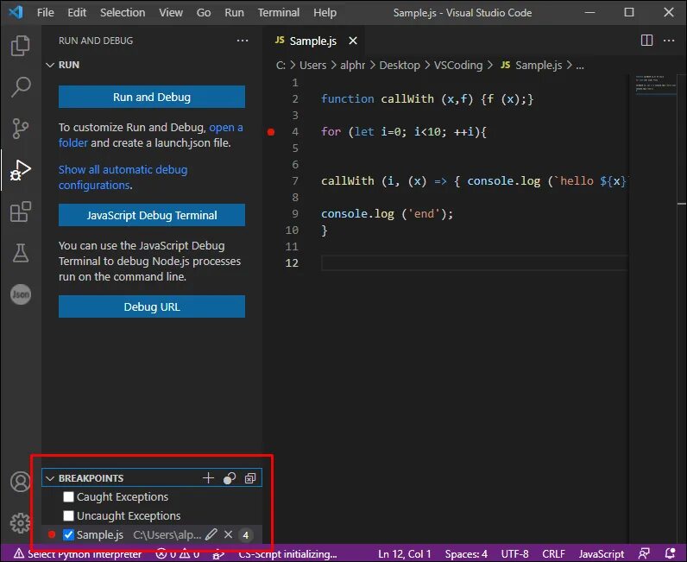Show all automatic debug configurations link
The width and height of the screenshot is (687, 562).
pos(123,178)
